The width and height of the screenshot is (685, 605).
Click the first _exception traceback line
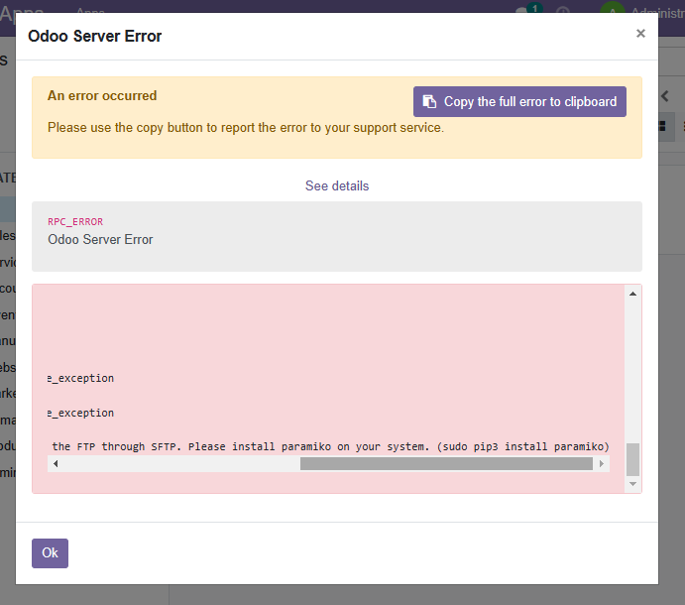pos(80,378)
